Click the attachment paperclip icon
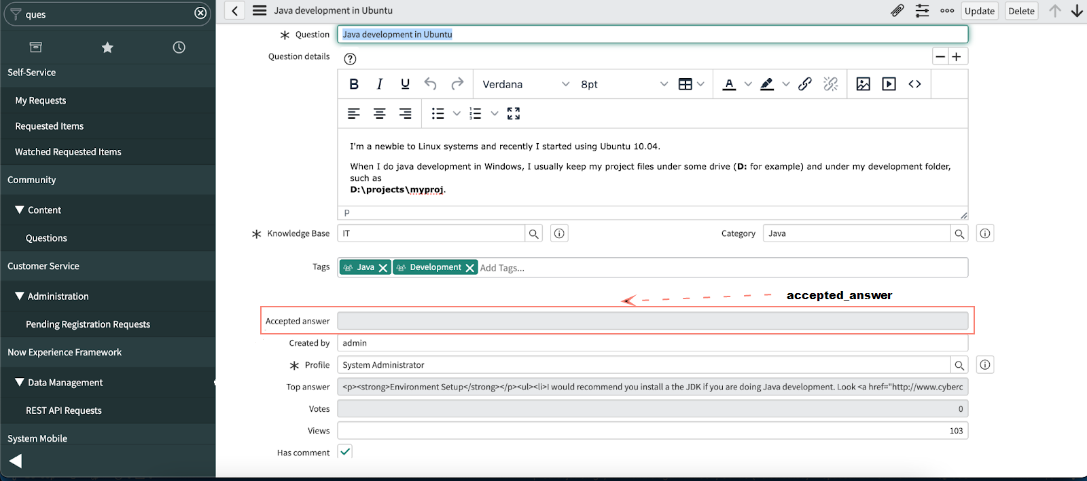The height and width of the screenshot is (481, 1087). coord(897,11)
